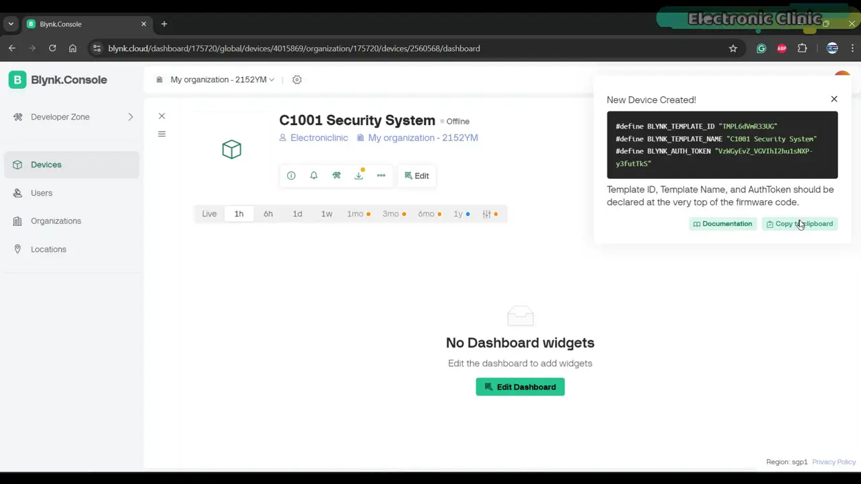Select the 1h time range

(x=239, y=214)
